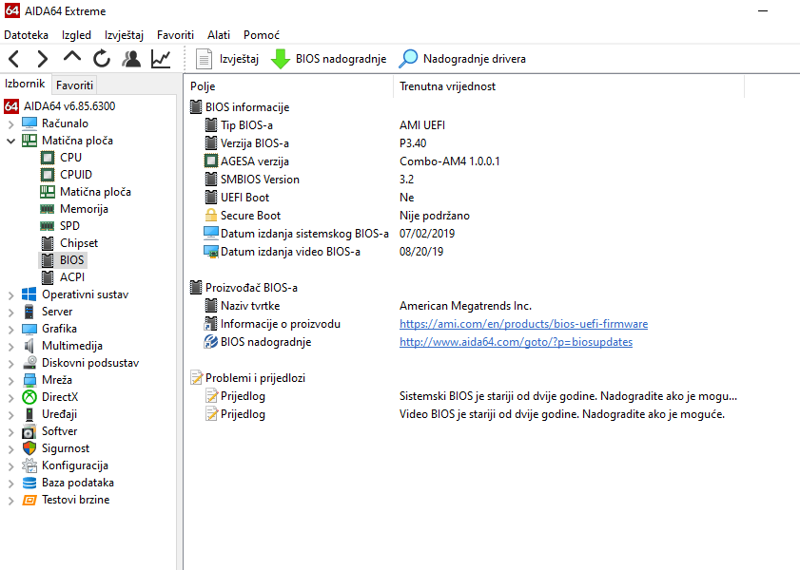Select the CPU chip icon in tree
The image size is (800, 570).
click(x=48, y=158)
